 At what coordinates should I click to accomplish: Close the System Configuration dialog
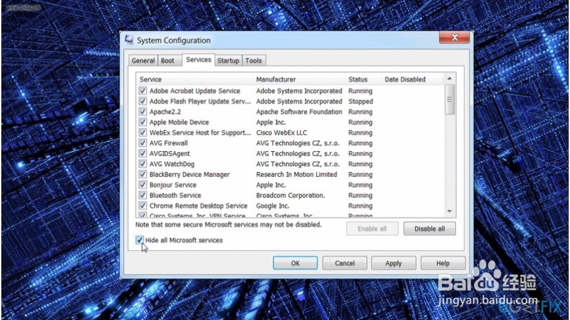[x=455, y=38]
